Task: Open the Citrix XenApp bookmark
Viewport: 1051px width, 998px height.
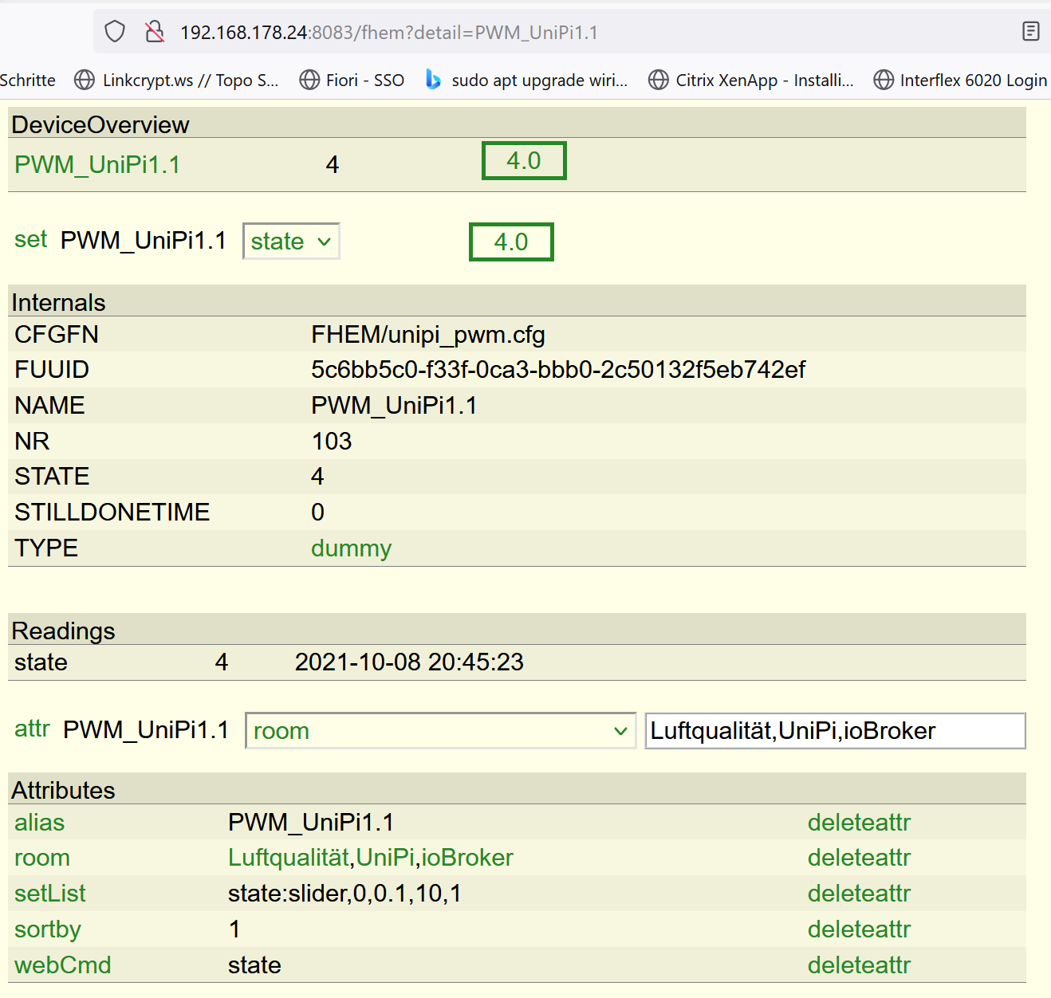Action: 751,80
